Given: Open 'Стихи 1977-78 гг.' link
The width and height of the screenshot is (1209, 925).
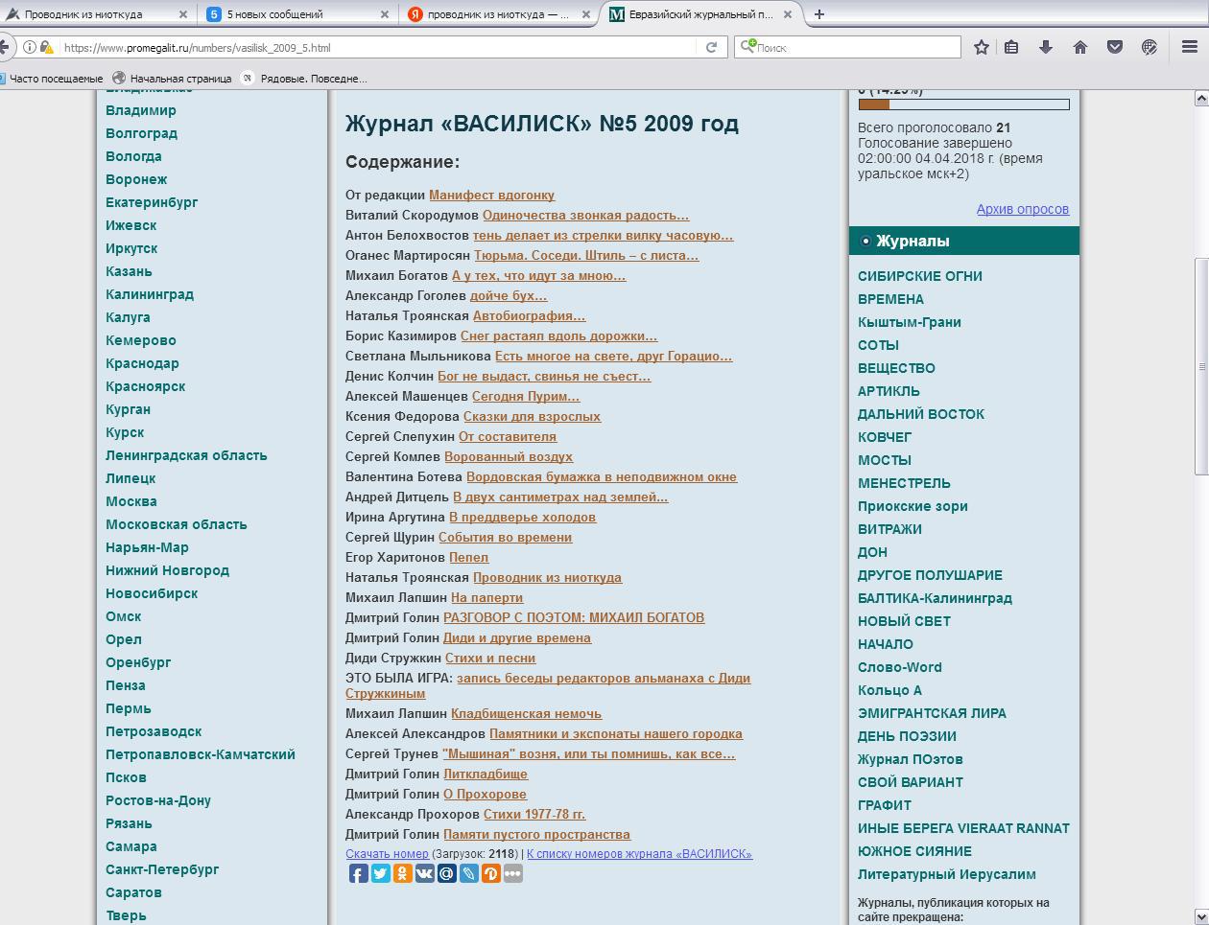Looking at the screenshot, I should click(534, 814).
